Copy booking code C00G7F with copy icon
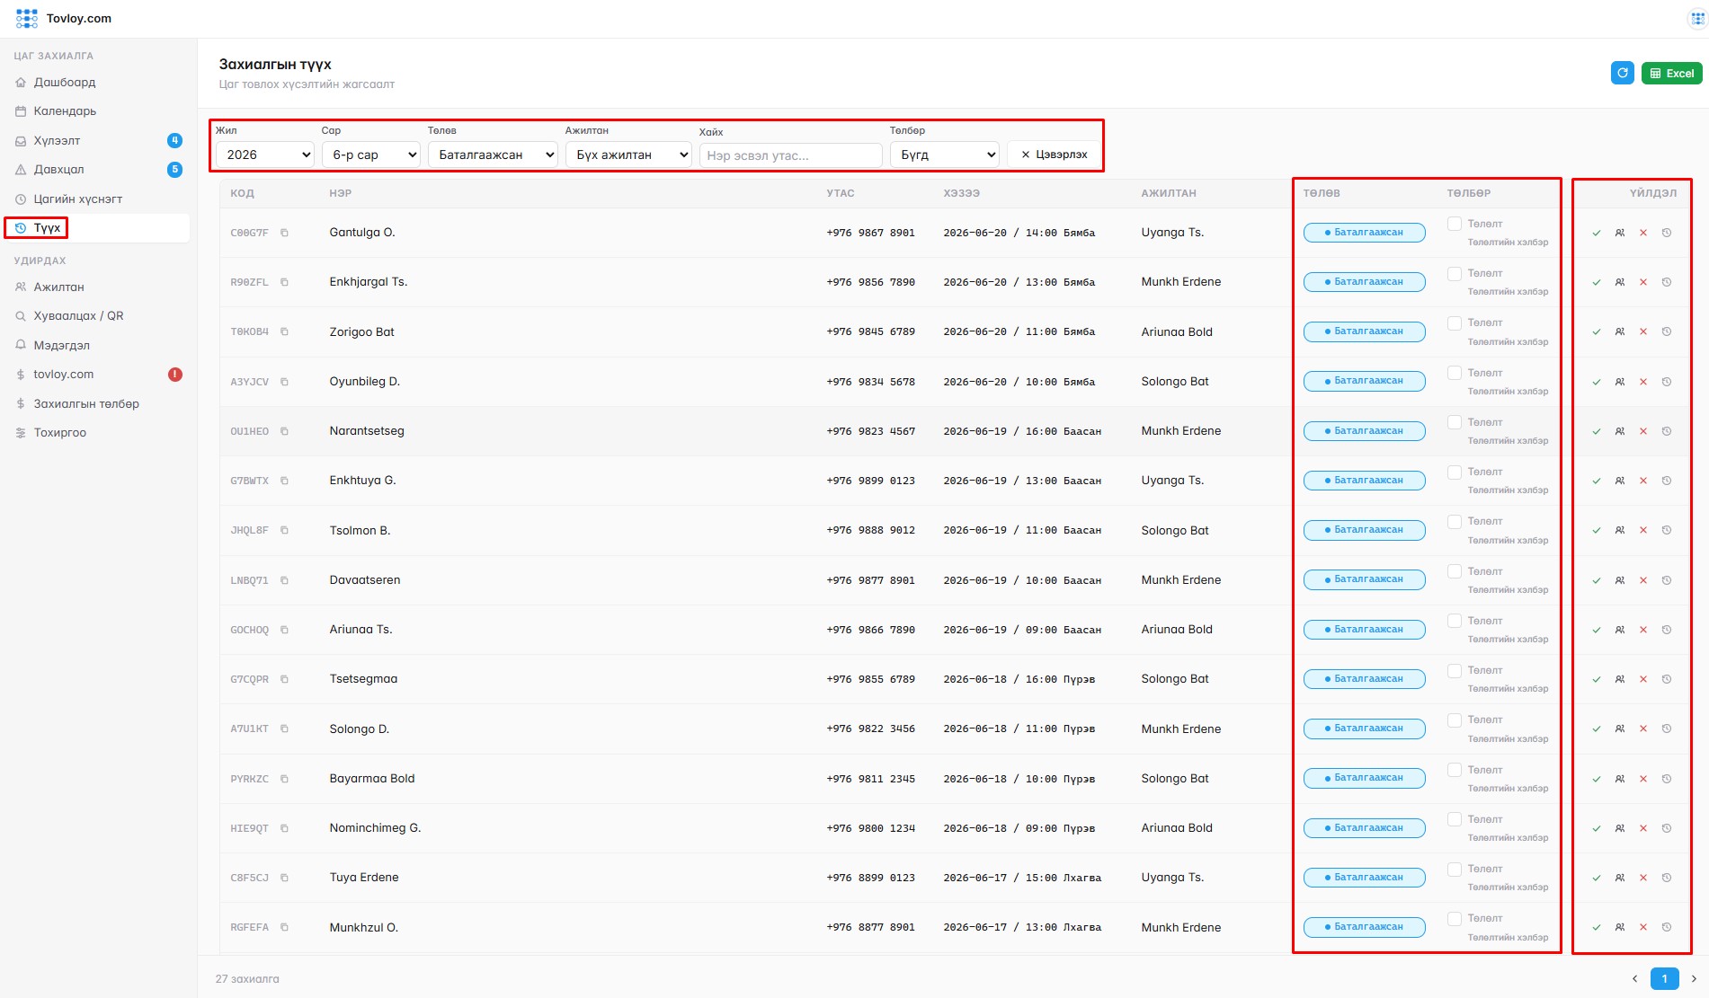Image resolution: width=1709 pixels, height=998 pixels. [x=284, y=233]
